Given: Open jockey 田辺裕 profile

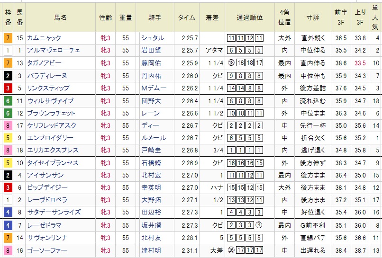Looking at the screenshot, I should (151, 212).
